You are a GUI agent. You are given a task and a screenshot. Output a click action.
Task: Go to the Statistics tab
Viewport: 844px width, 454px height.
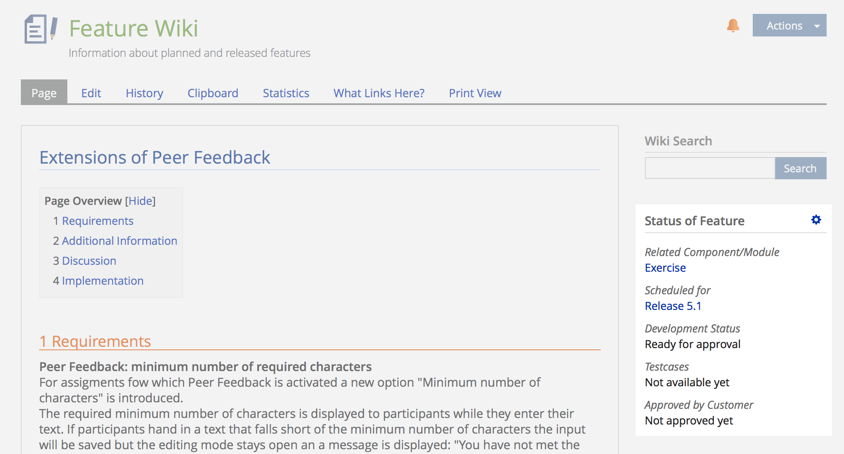tap(286, 93)
